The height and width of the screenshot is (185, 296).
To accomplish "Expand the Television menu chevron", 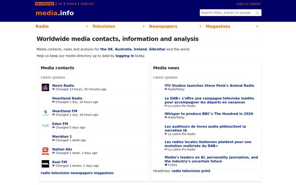I will point(143,26).
